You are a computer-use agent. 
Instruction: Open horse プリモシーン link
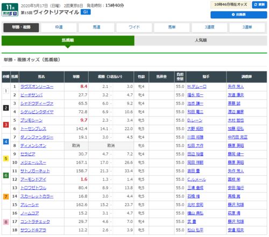[x=31, y=120]
